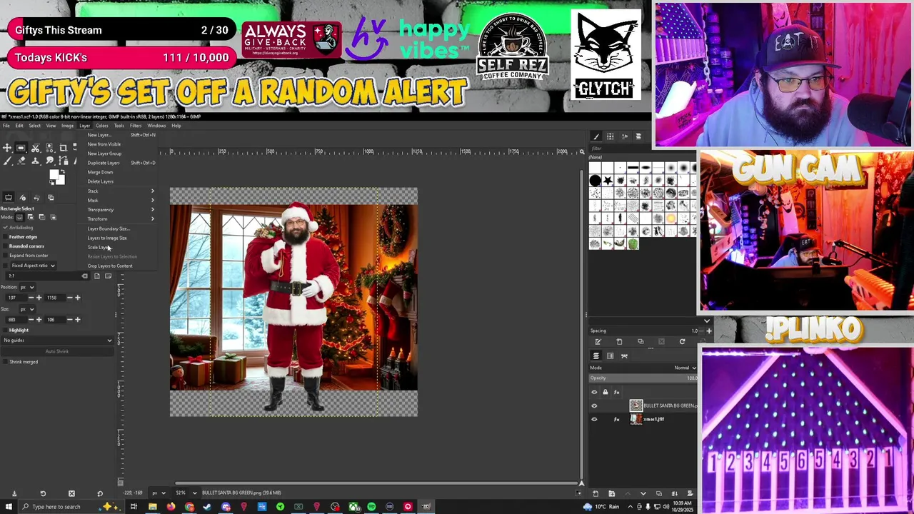Click the foreground color swatch
Viewport: 914px width, 514px height.
[x=54, y=174]
